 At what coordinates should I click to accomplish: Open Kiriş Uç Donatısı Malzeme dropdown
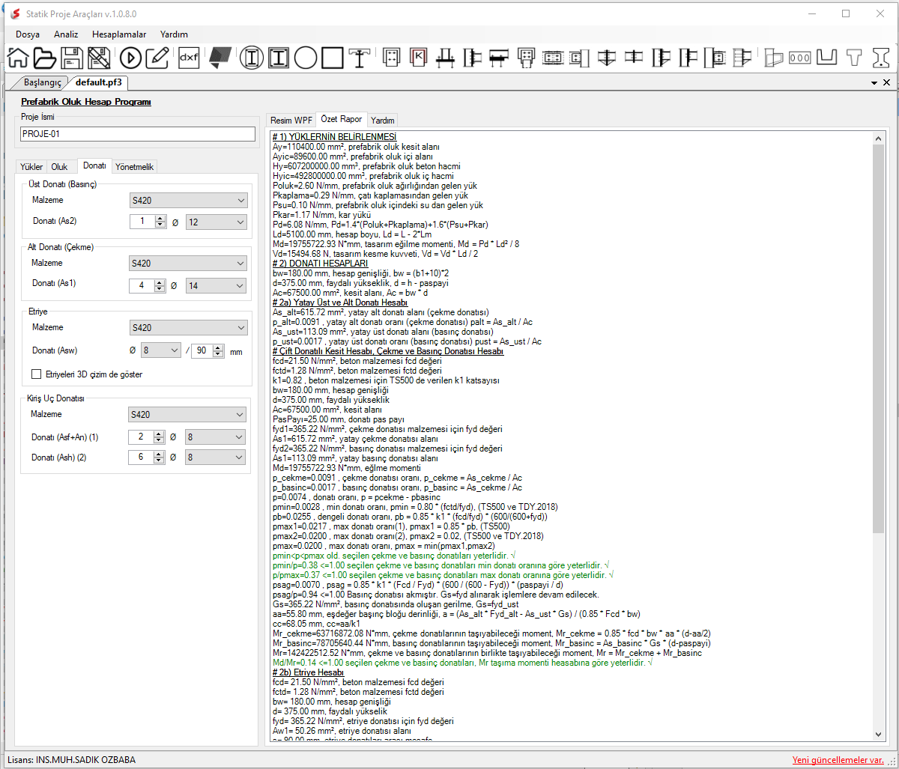[x=187, y=415]
